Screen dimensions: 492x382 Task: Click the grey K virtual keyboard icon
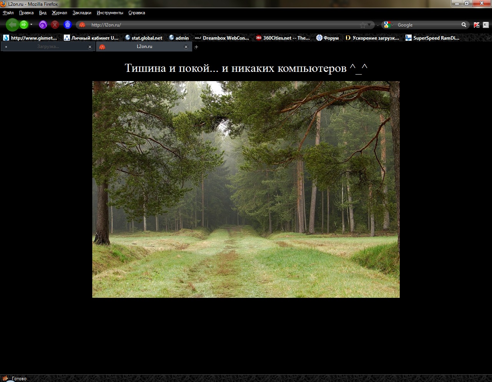[x=486, y=25]
